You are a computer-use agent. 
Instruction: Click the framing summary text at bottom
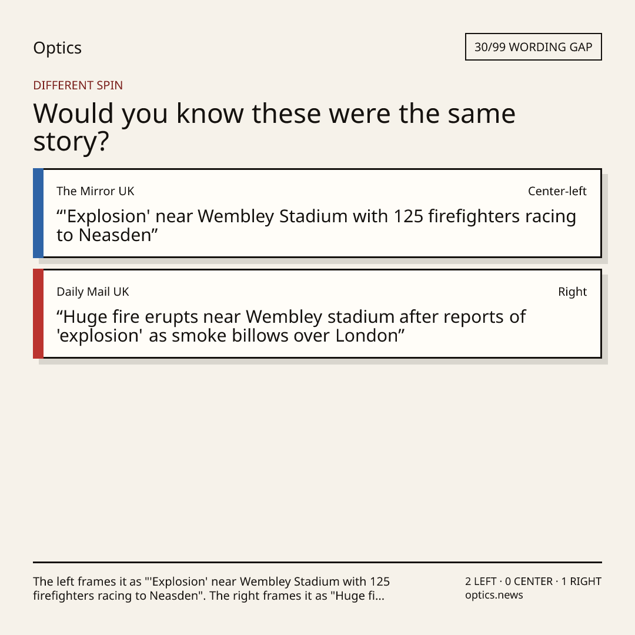tap(212, 589)
